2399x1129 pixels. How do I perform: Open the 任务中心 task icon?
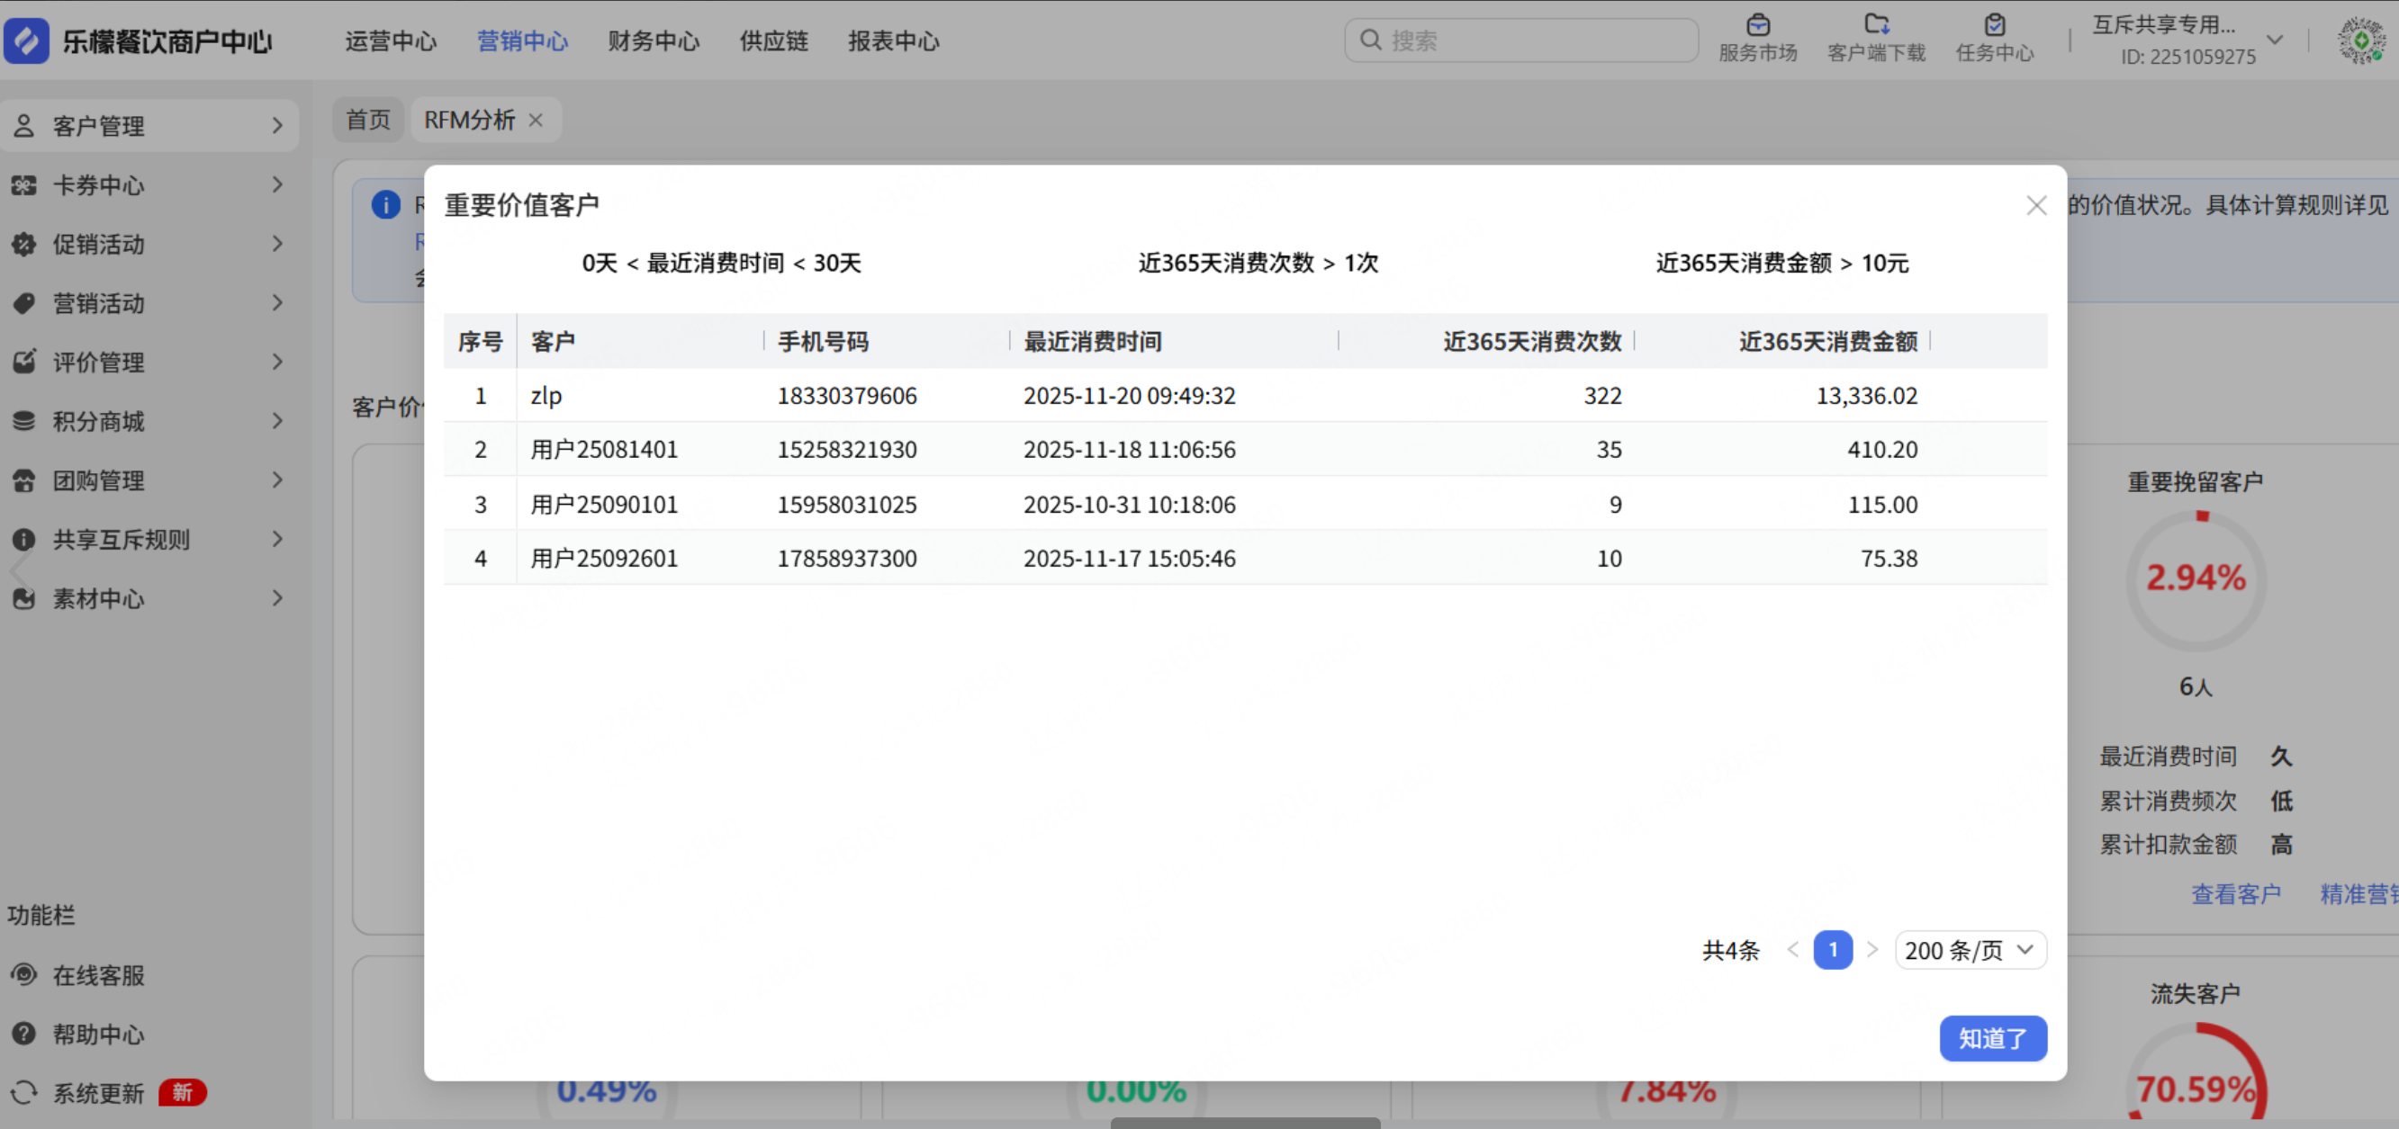point(1994,25)
